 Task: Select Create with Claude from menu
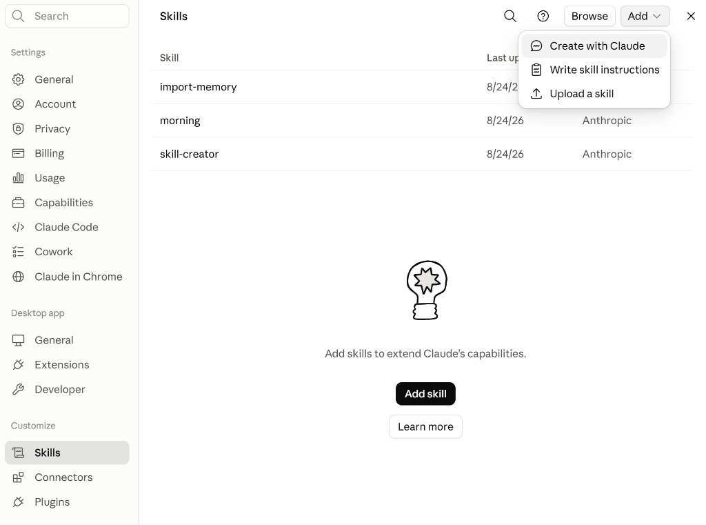(x=594, y=46)
